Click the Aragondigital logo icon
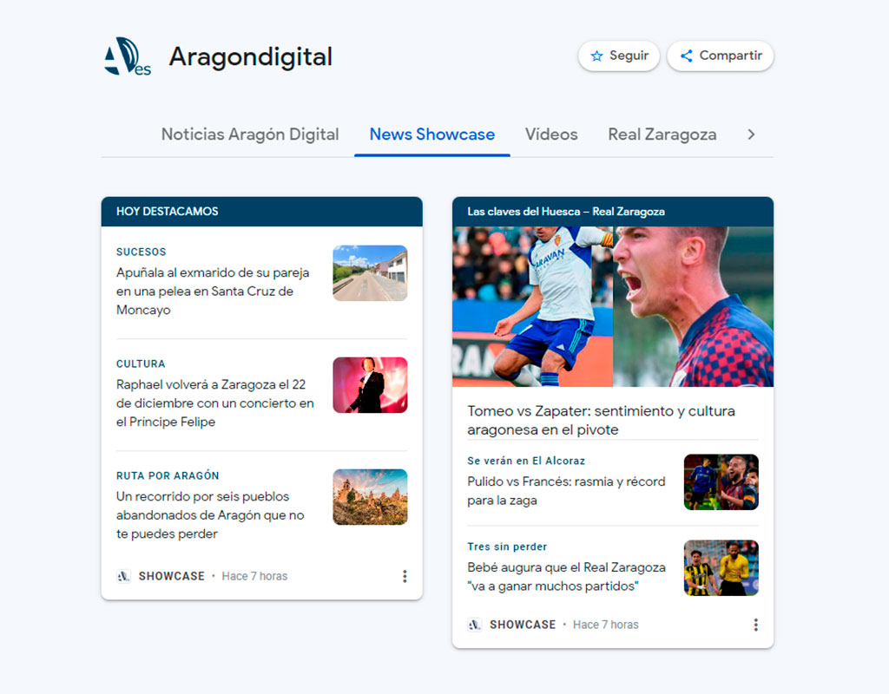Image resolution: width=889 pixels, height=694 pixels. (x=128, y=56)
